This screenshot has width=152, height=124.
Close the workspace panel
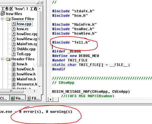pos(41,2)
